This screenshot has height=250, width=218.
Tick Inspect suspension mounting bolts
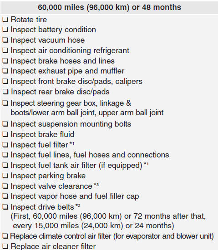5,124
